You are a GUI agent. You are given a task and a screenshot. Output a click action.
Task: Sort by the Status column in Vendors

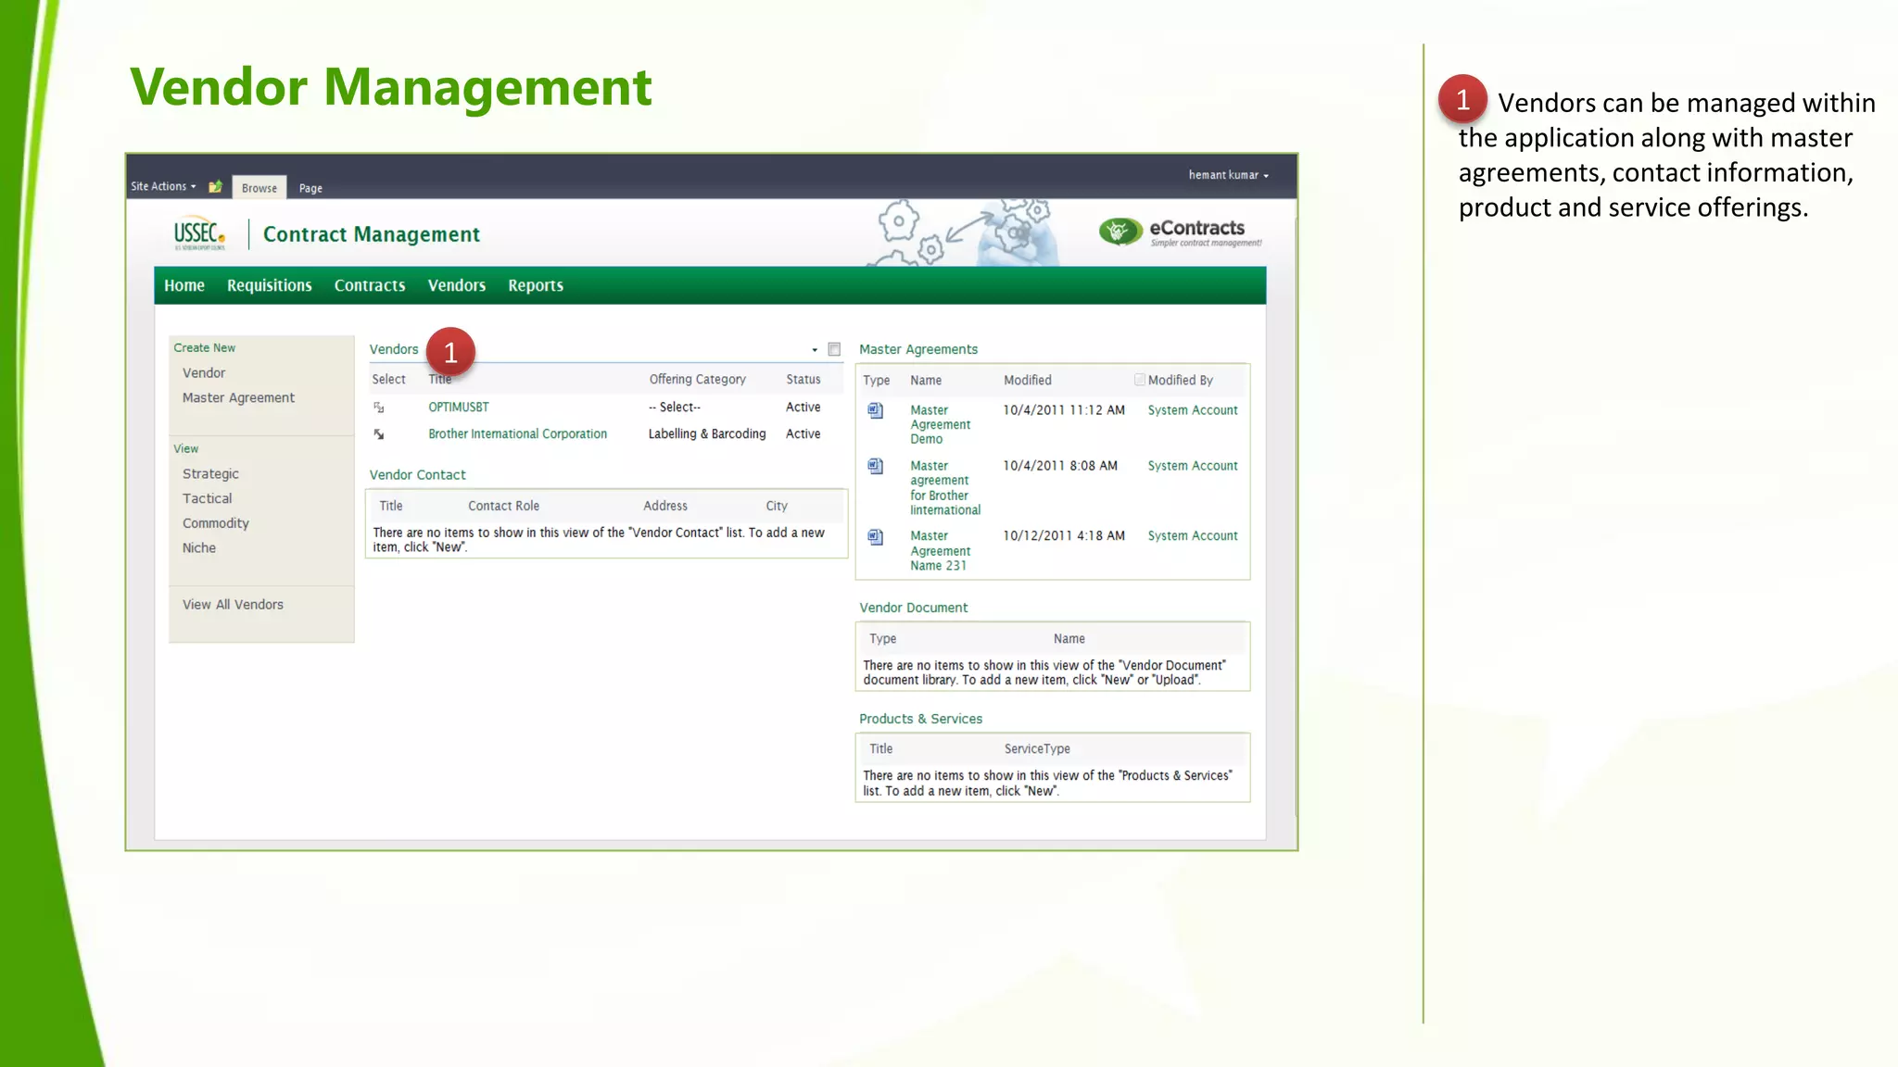(x=803, y=380)
